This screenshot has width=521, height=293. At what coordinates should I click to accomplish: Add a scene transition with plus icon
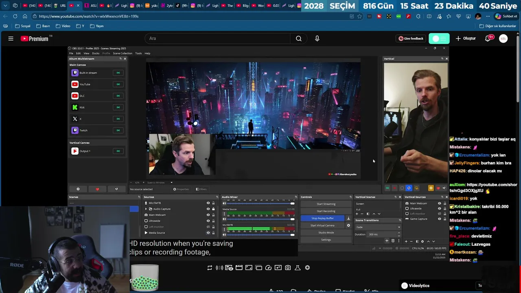(387, 241)
